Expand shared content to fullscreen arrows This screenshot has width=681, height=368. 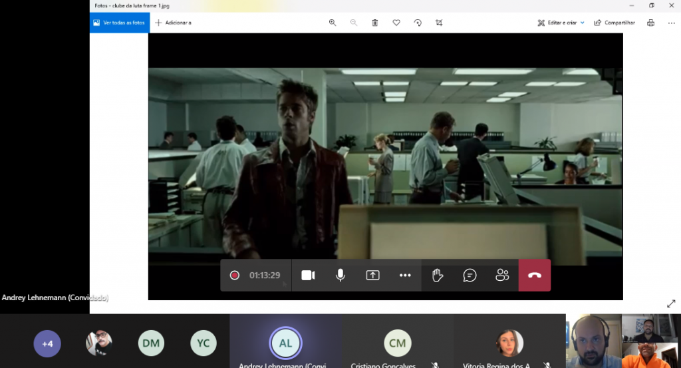[671, 303]
